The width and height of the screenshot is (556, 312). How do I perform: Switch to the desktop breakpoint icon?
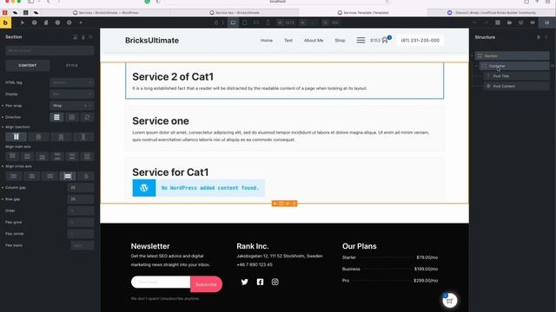(x=233, y=23)
